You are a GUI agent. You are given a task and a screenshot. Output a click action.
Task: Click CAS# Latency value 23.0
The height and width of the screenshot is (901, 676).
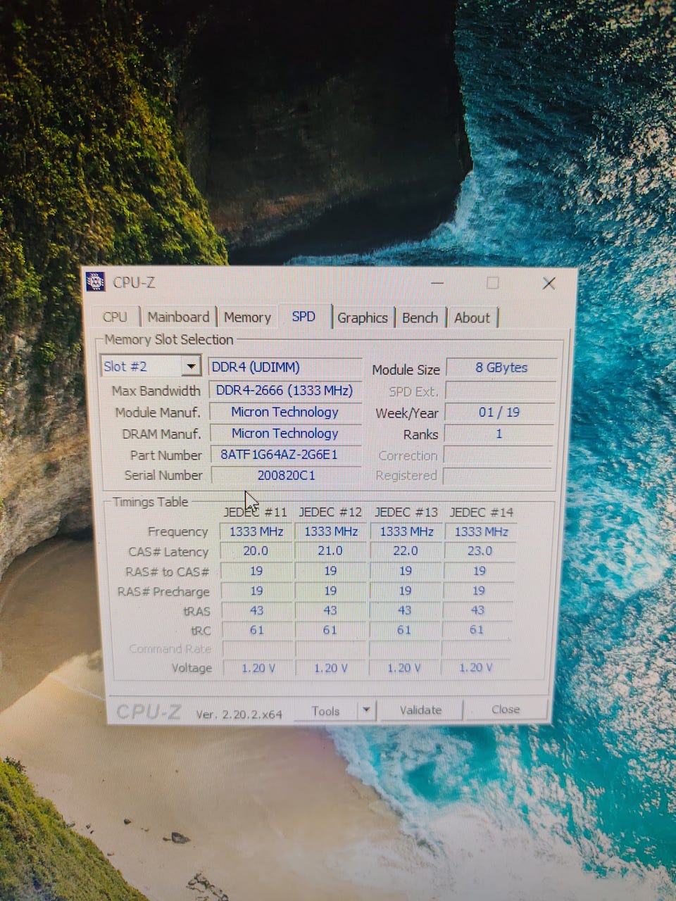pyautogui.click(x=480, y=550)
